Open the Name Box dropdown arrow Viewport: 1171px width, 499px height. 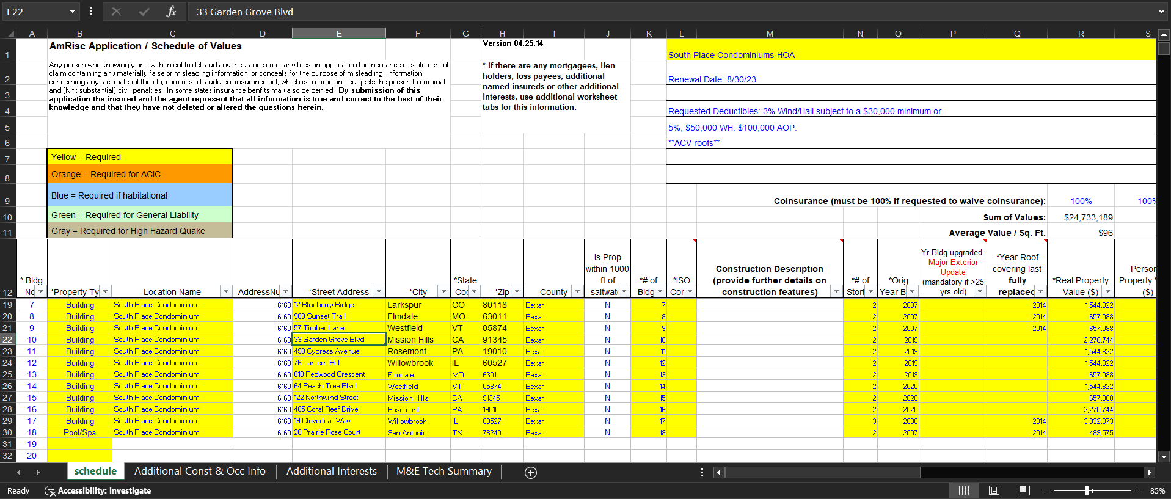tap(72, 12)
